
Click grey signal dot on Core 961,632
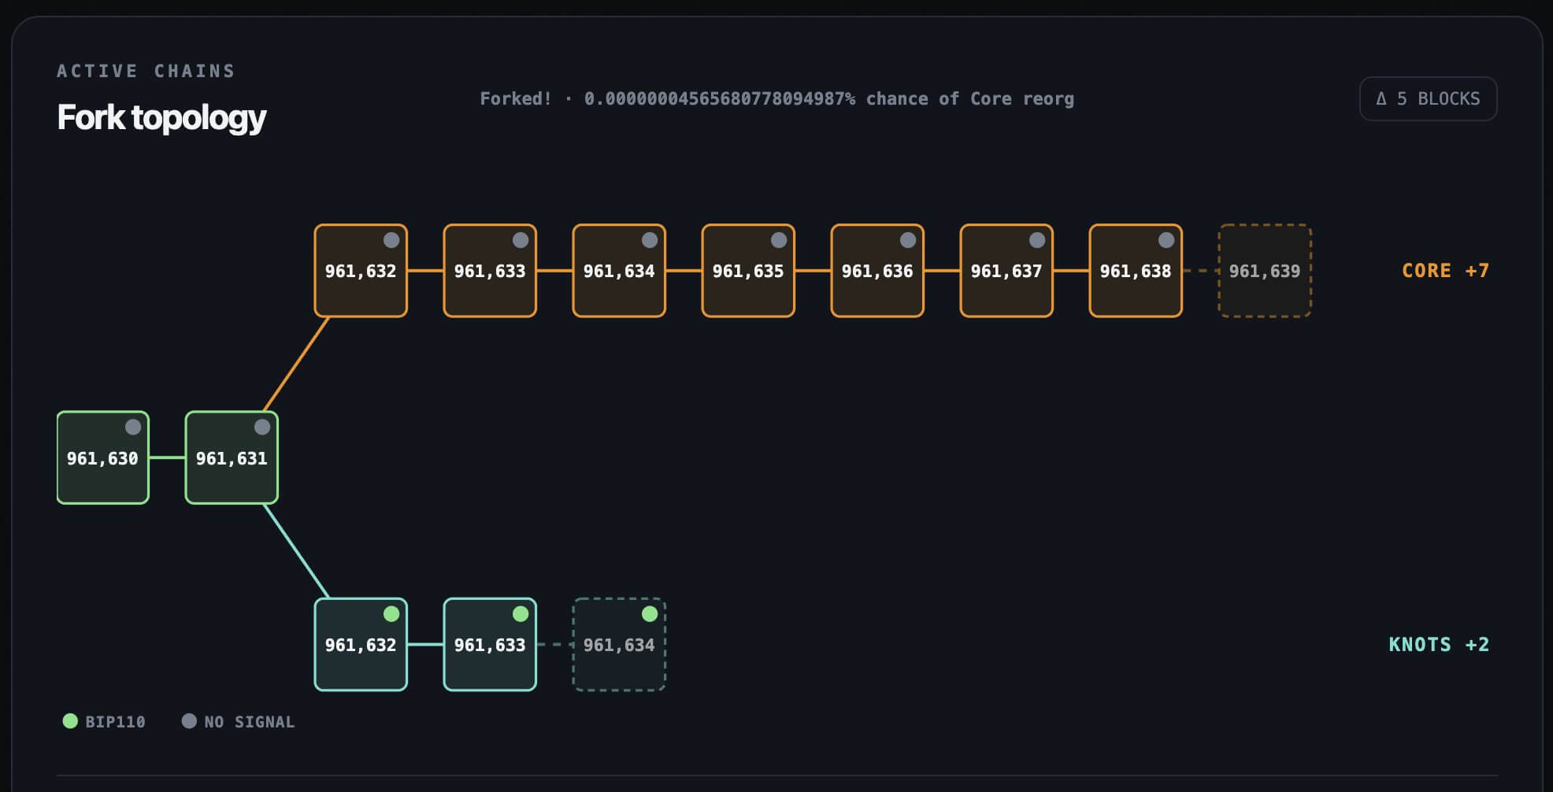[391, 240]
